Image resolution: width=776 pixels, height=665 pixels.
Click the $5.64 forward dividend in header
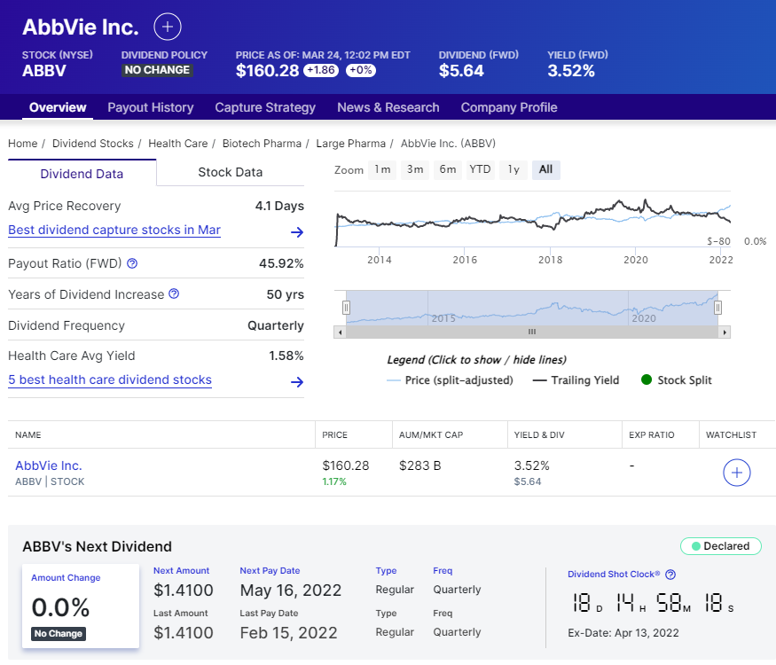tap(461, 71)
